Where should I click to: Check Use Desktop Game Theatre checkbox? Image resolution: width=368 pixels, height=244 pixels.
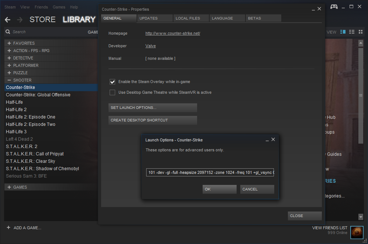coord(113,92)
